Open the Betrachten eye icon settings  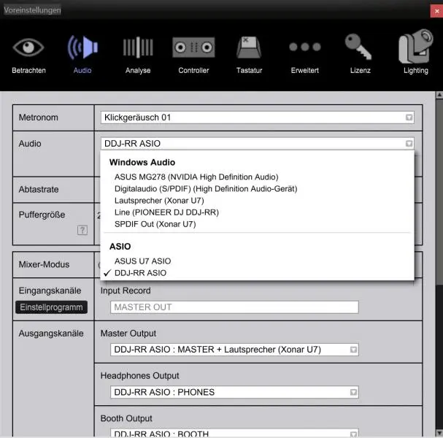pyautogui.click(x=28, y=48)
